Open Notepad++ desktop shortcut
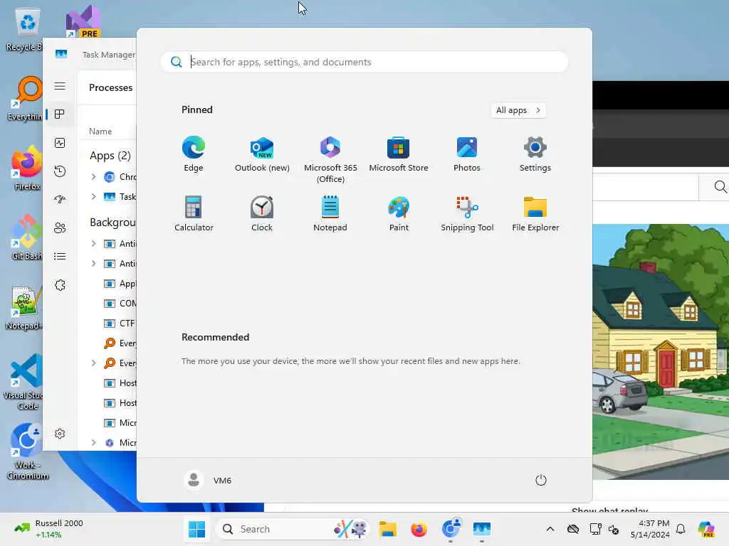This screenshot has width=729, height=546. coord(26,307)
